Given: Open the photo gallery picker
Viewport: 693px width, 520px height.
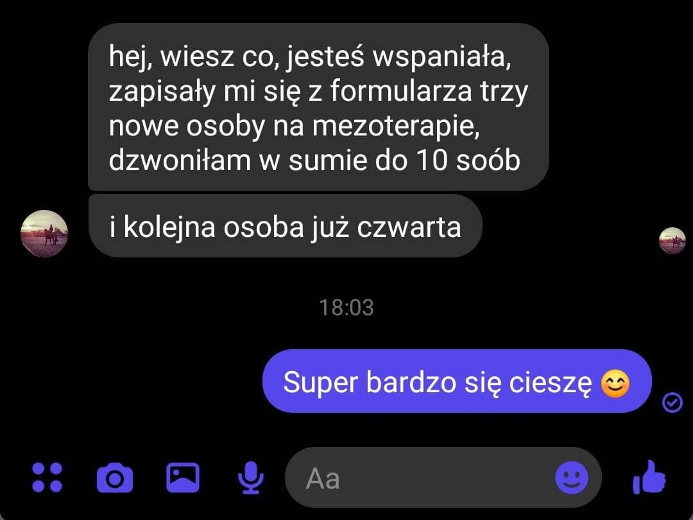Looking at the screenshot, I should click(182, 478).
